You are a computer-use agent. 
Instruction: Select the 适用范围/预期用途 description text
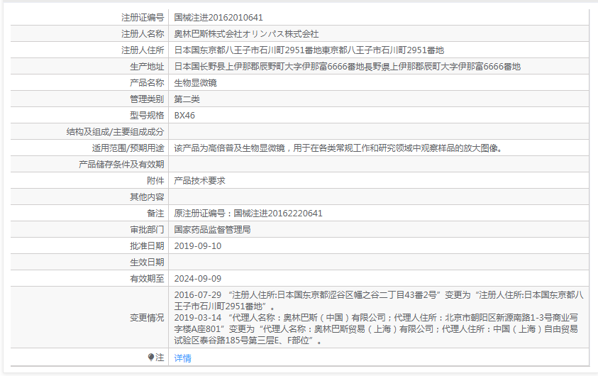coord(338,148)
